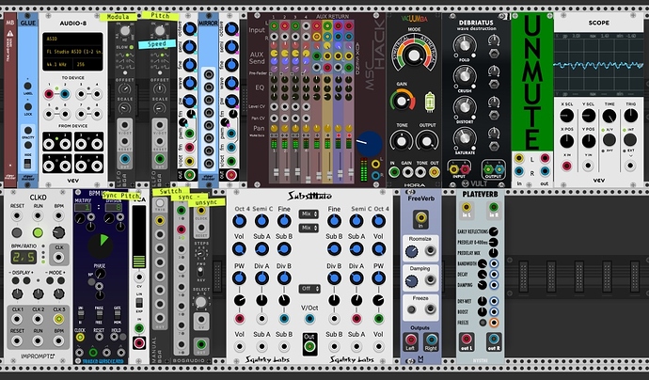
Task: Click the in R jack on Plateverb
Action: tap(494, 207)
